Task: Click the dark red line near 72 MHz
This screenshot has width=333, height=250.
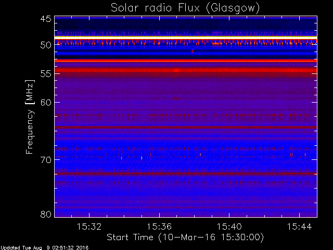Action: click(x=186, y=173)
